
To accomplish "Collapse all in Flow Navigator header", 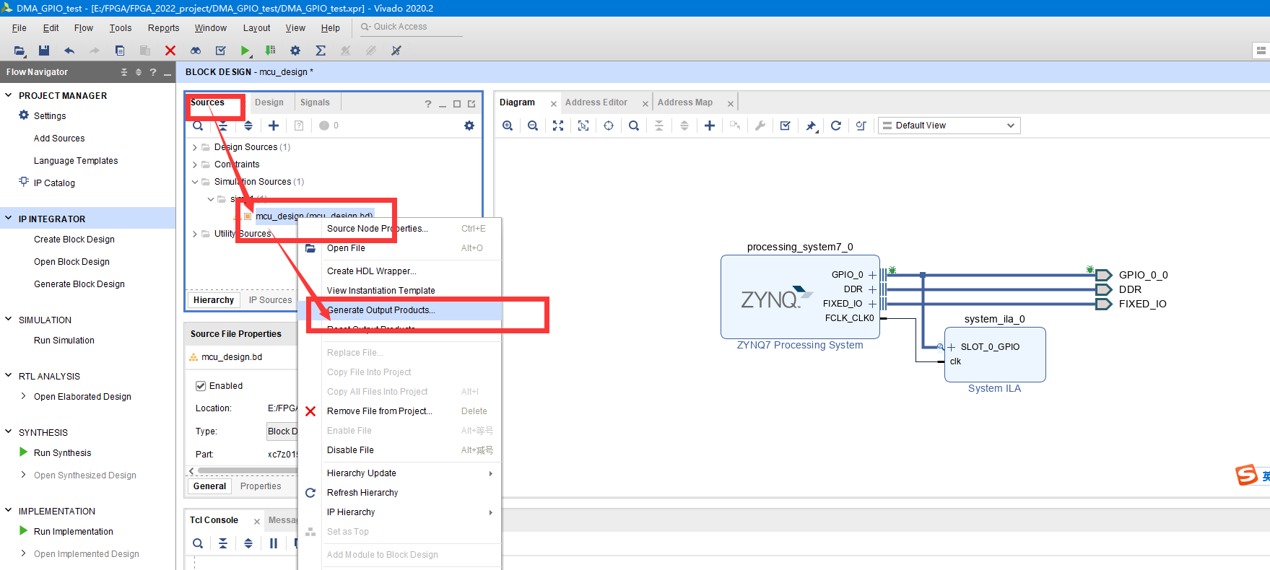I will coord(124,72).
